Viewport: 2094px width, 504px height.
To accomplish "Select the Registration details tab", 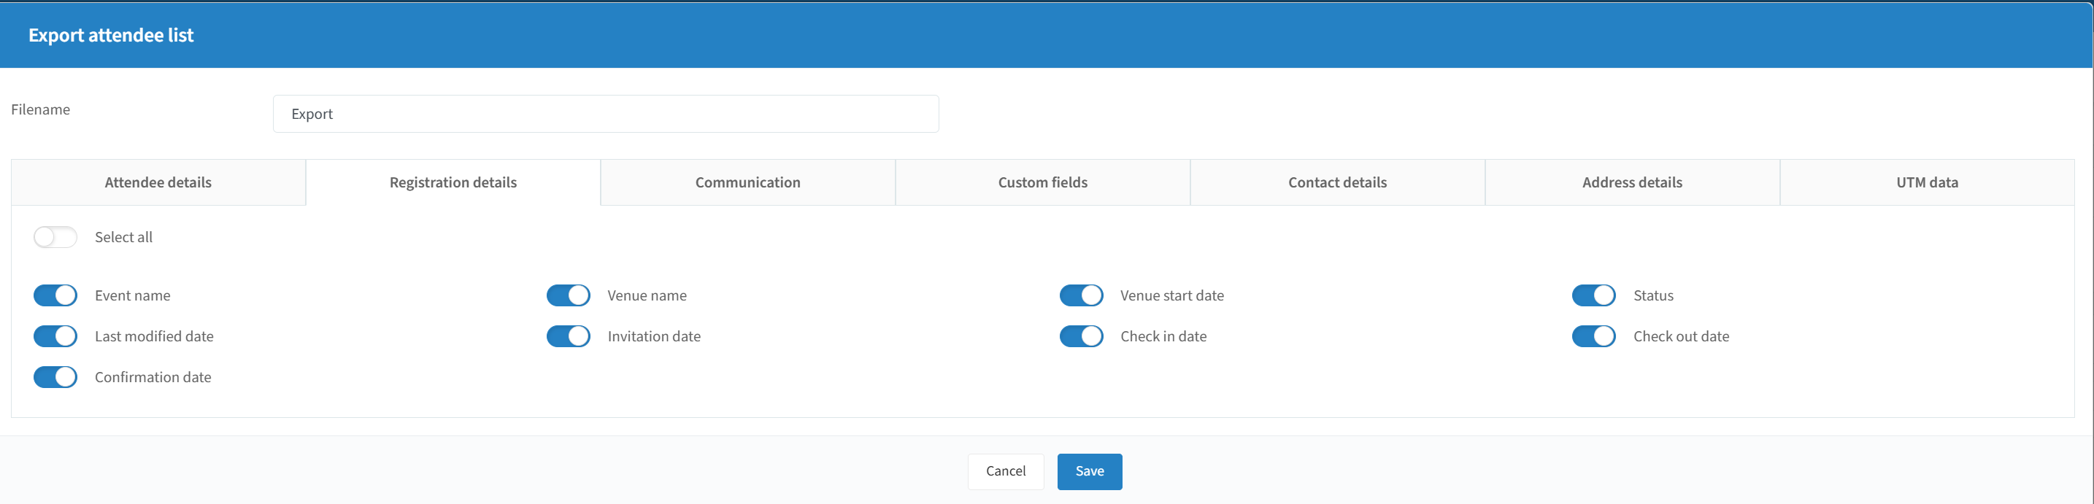I will [453, 183].
